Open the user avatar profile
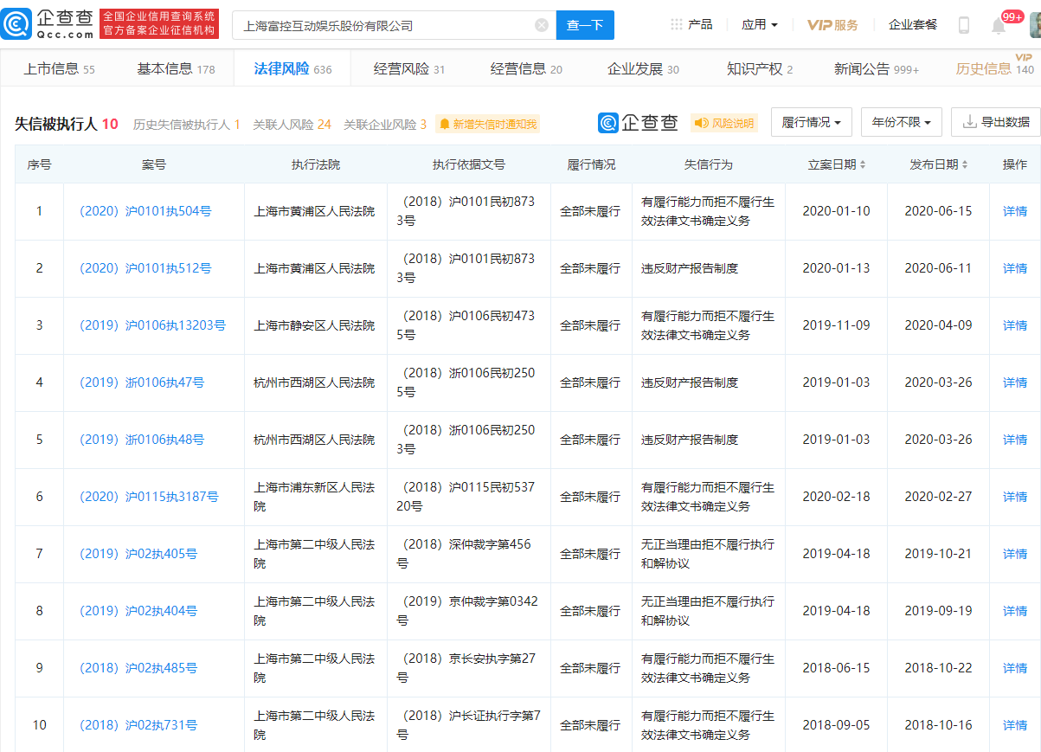 point(1034,25)
